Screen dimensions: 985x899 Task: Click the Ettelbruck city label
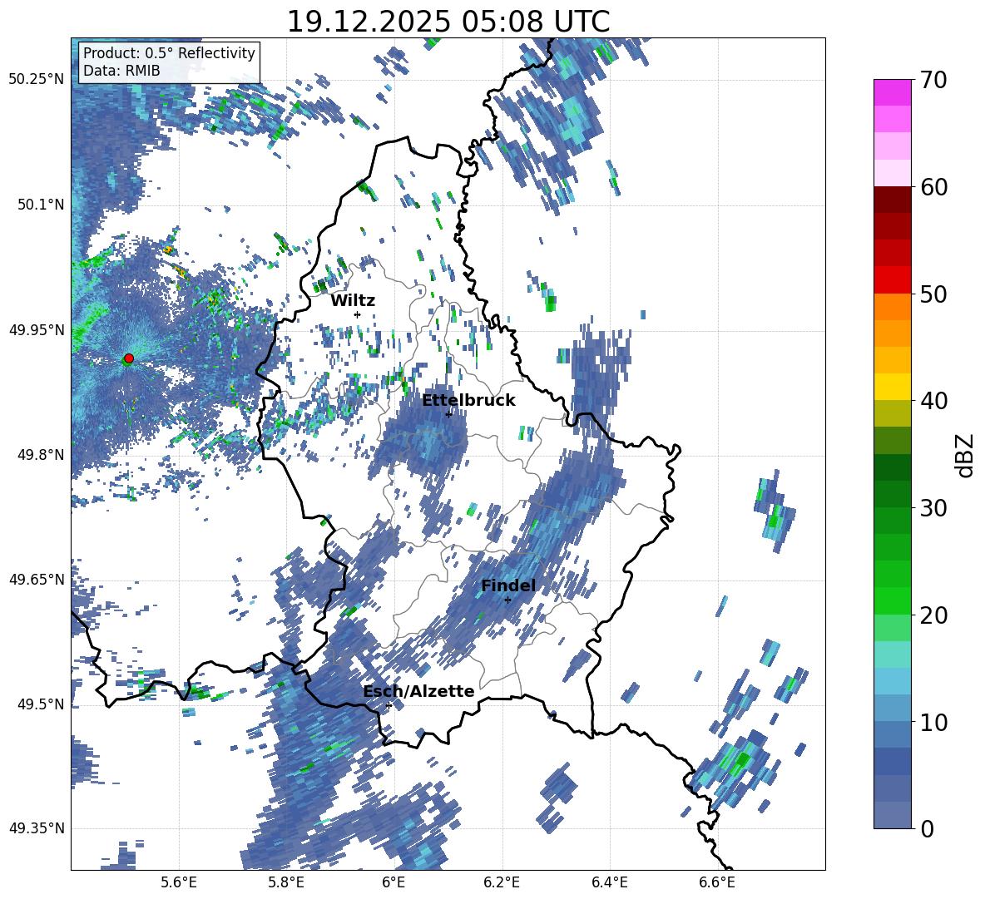468,400
